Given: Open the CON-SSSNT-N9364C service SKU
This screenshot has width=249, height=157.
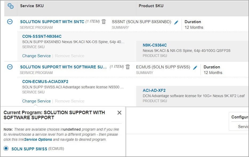Looking at the screenshot, I should [x=42, y=36].
